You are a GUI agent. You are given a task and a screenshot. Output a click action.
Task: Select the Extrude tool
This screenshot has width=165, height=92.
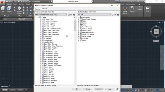[9, 9]
